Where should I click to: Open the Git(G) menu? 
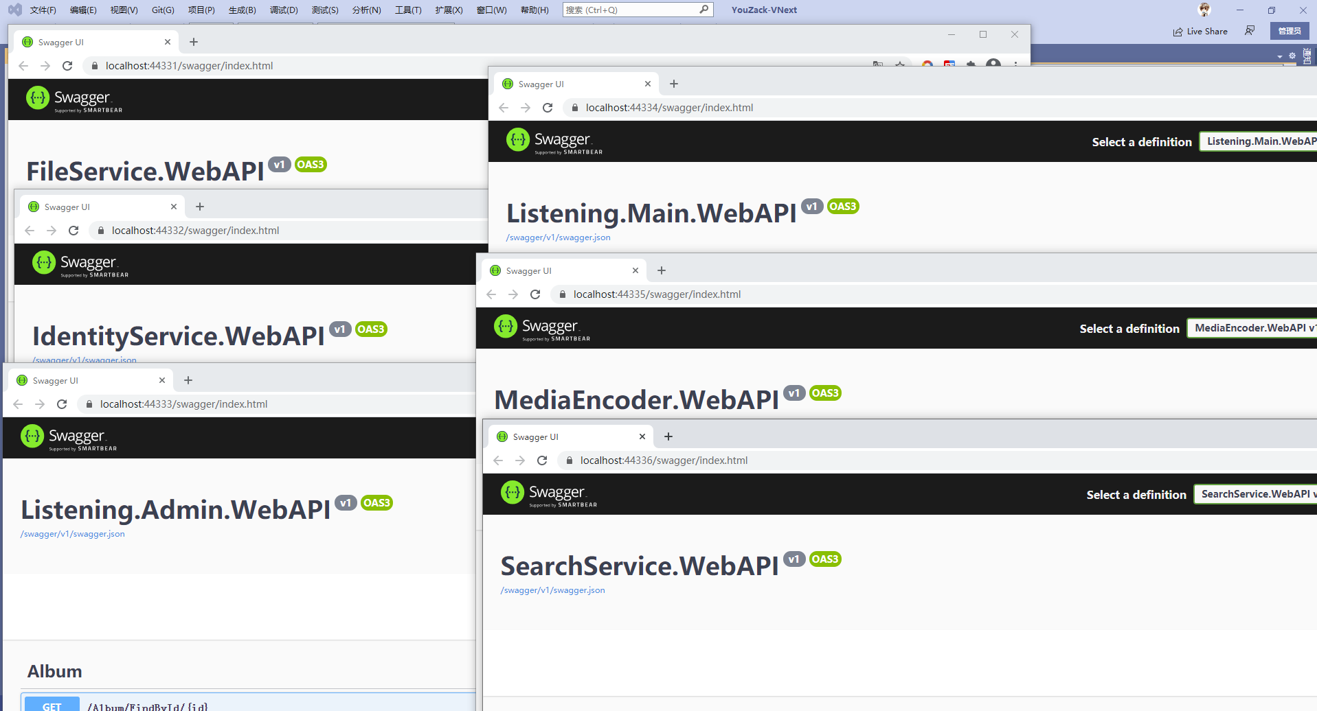(163, 10)
